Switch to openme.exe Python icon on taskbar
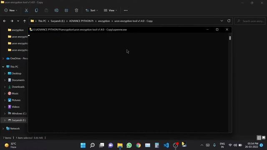267x150 pixels. tap(184, 145)
